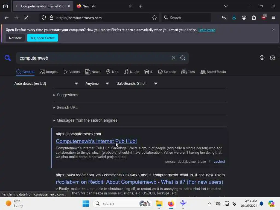Open Firefox View tab list icon
Image resolution: width=280 pixels, height=210 pixels.
click(5, 6)
